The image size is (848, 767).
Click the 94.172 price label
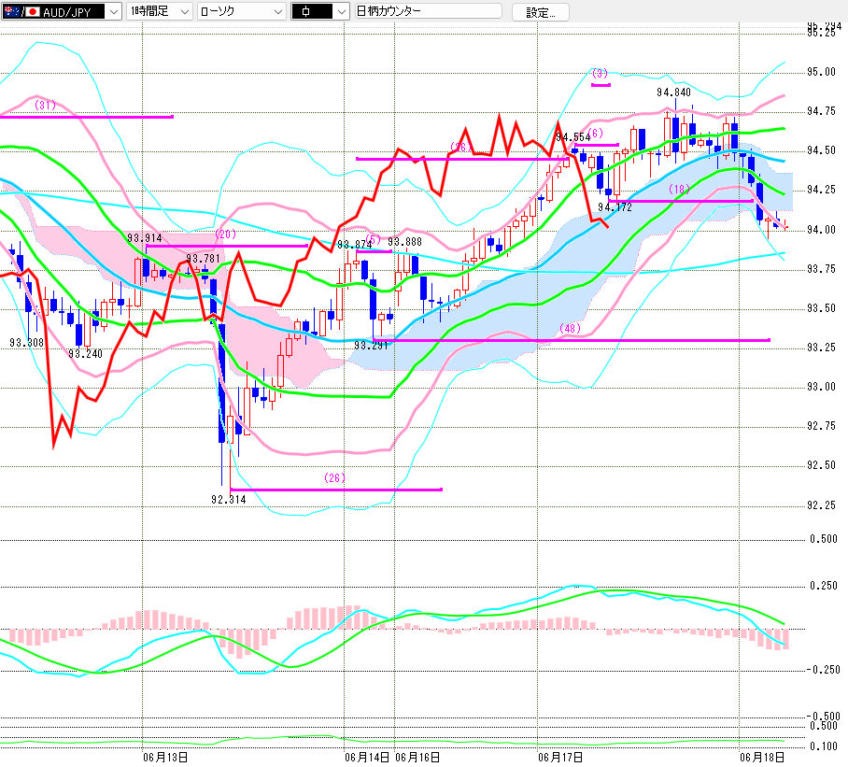click(615, 207)
